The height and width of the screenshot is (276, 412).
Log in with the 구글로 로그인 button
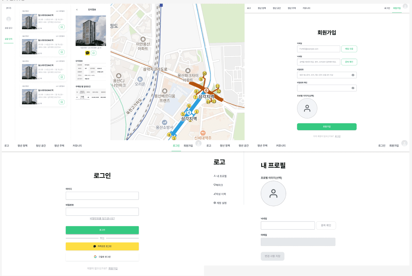click(102, 257)
